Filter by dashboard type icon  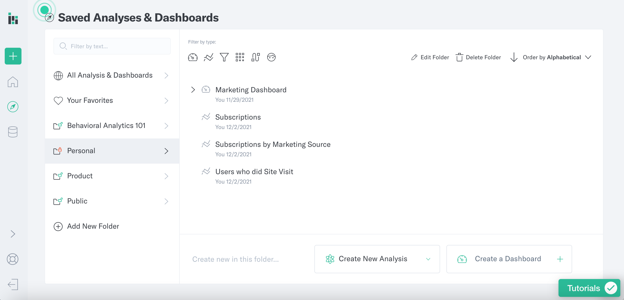(193, 57)
